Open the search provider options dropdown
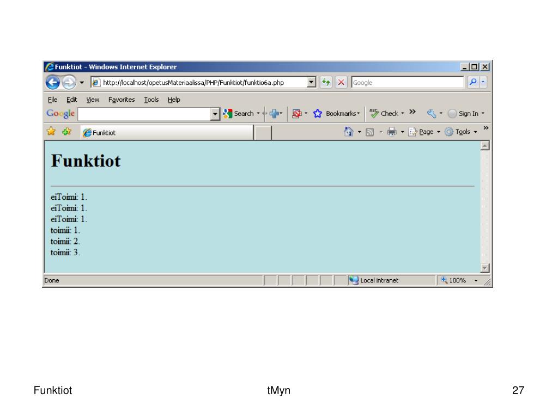 pos(483,82)
